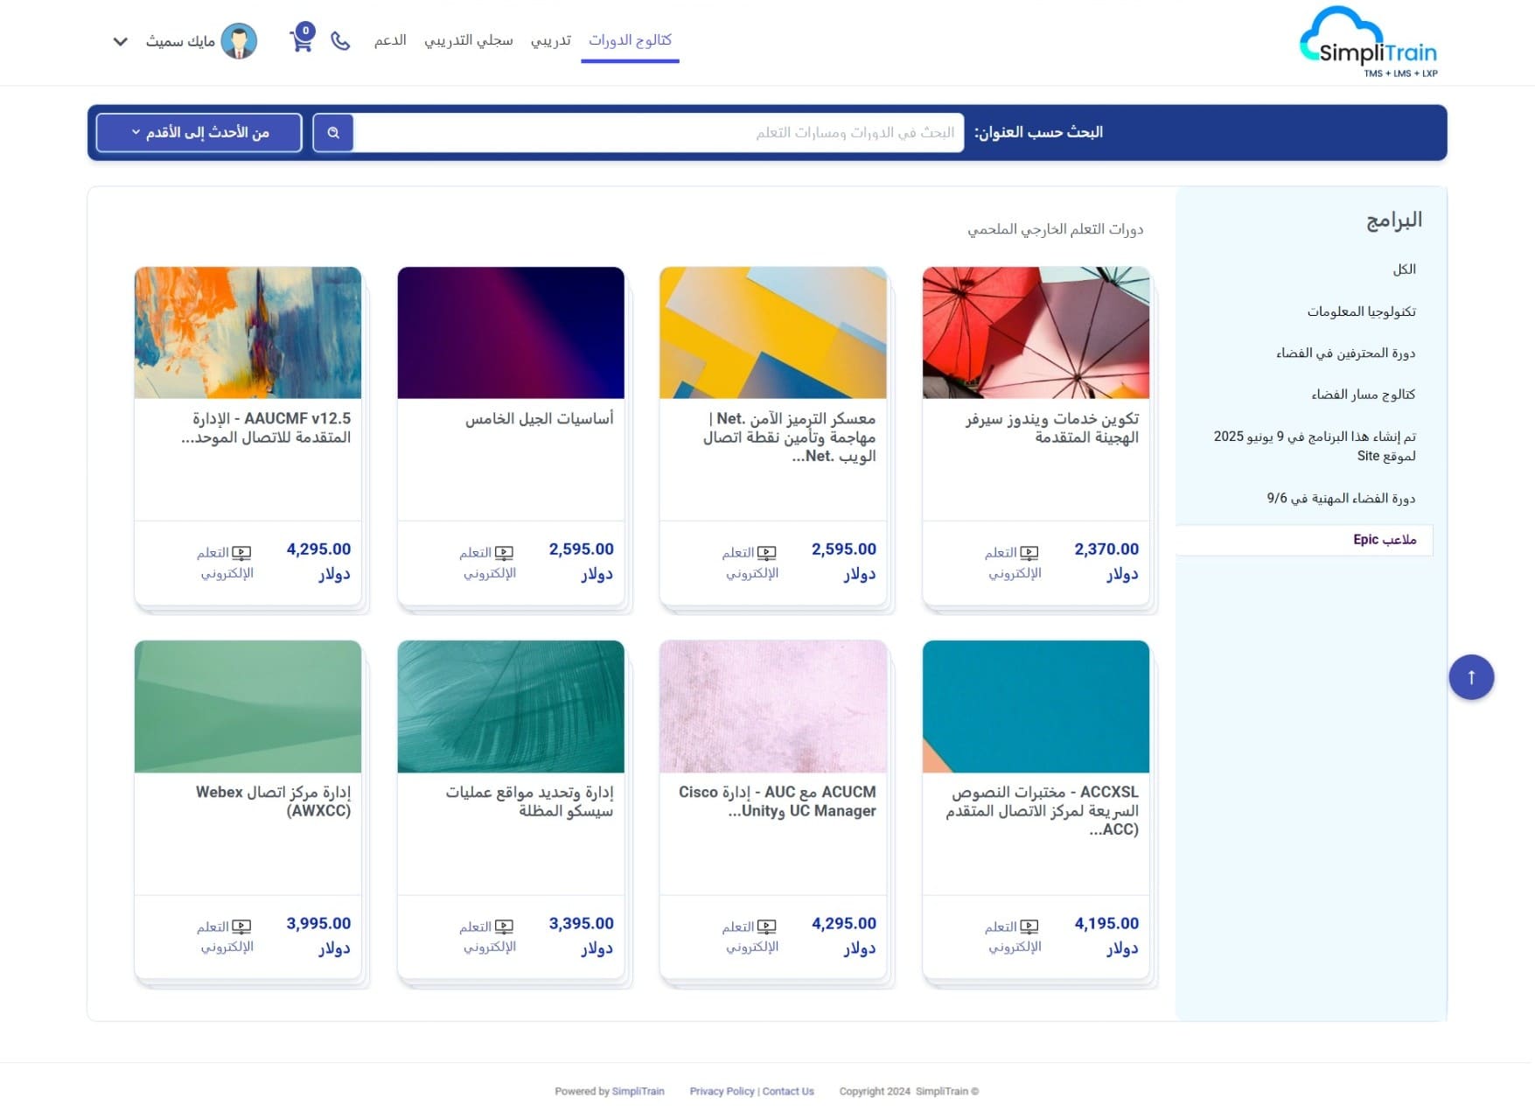
Task: Click e-learning icon on 2,370.00 course card
Action: coord(1029,553)
